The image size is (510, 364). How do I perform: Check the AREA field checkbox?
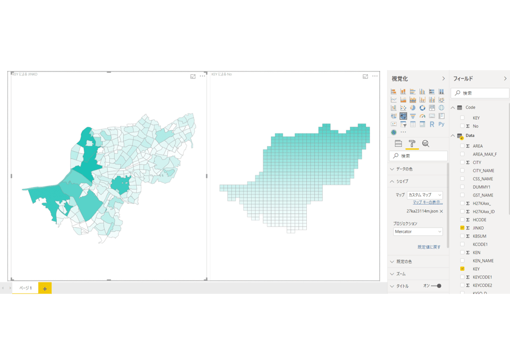(x=462, y=146)
